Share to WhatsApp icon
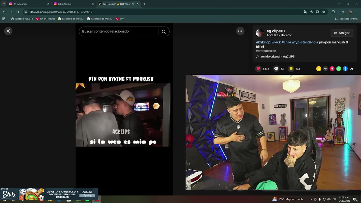Screen dimensions: 361x203 339,69
